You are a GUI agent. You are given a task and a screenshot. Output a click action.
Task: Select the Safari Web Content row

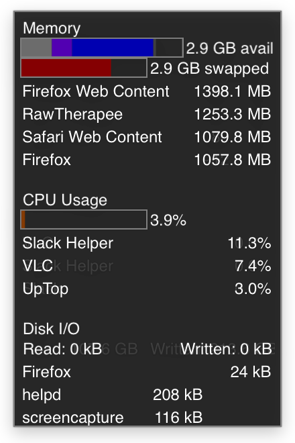pos(147,137)
